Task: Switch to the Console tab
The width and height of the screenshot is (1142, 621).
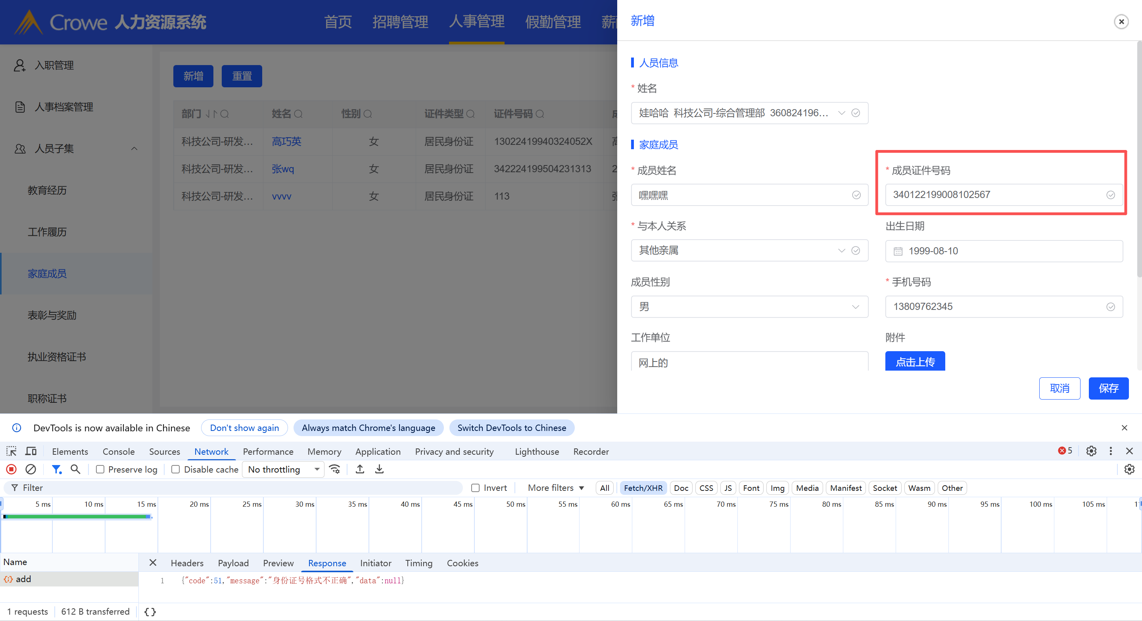Action: click(118, 452)
